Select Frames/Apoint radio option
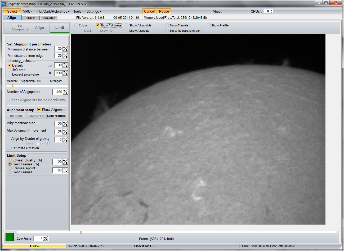Viewport: 344px width, 251px height. [x=10, y=168]
